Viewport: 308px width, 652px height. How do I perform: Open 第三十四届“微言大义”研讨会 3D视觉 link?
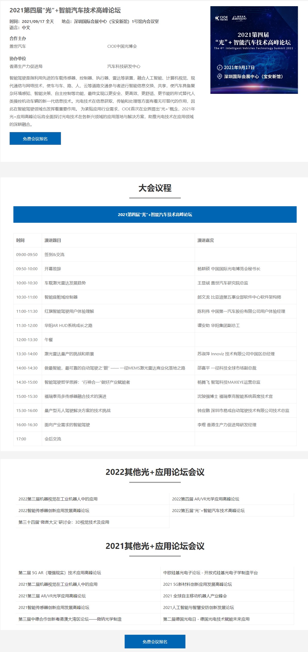click(64, 522)
